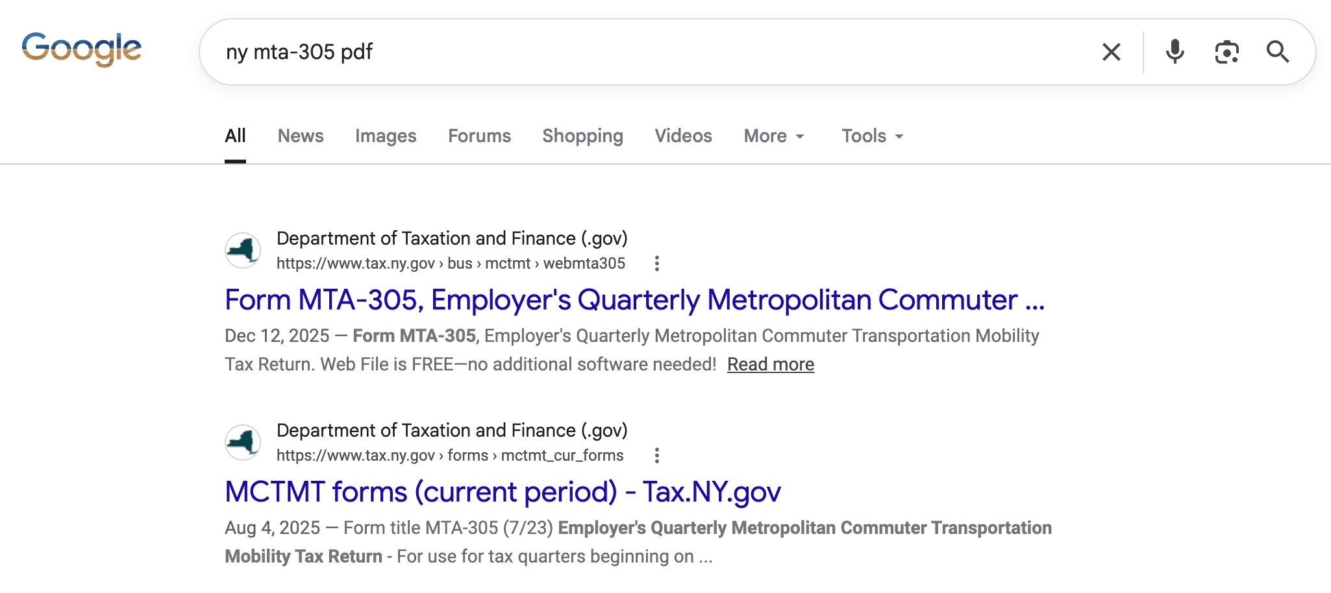Click the Google logo
Screen dimensions: 1331x593
tap(82, 49)
